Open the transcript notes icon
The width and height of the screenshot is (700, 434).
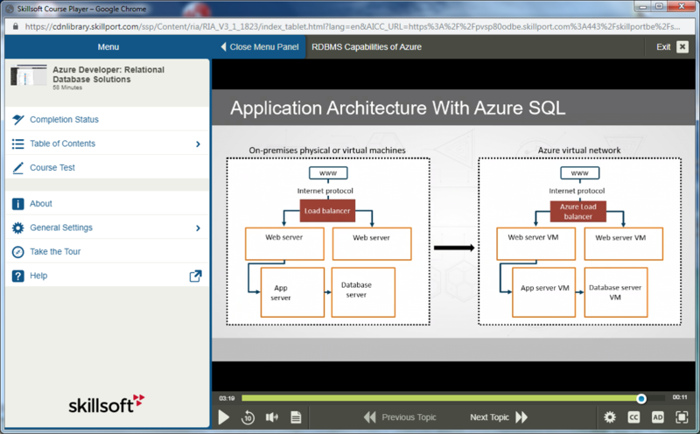coord(296,417)
